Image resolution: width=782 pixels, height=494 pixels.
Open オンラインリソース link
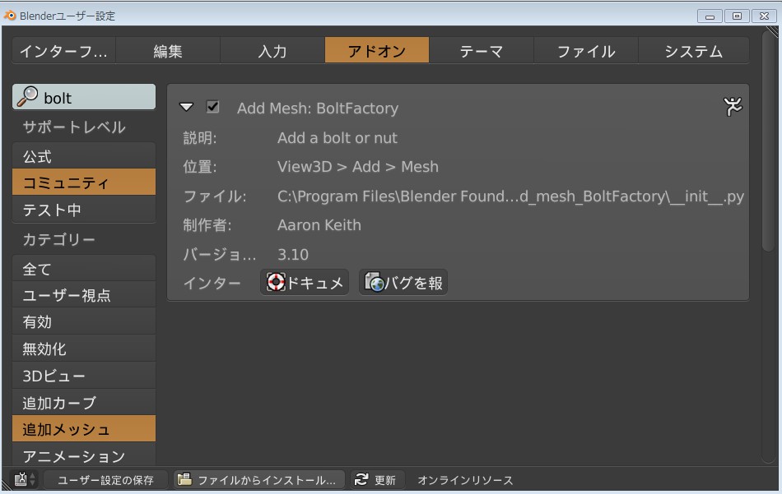click(x=465, y=480)
